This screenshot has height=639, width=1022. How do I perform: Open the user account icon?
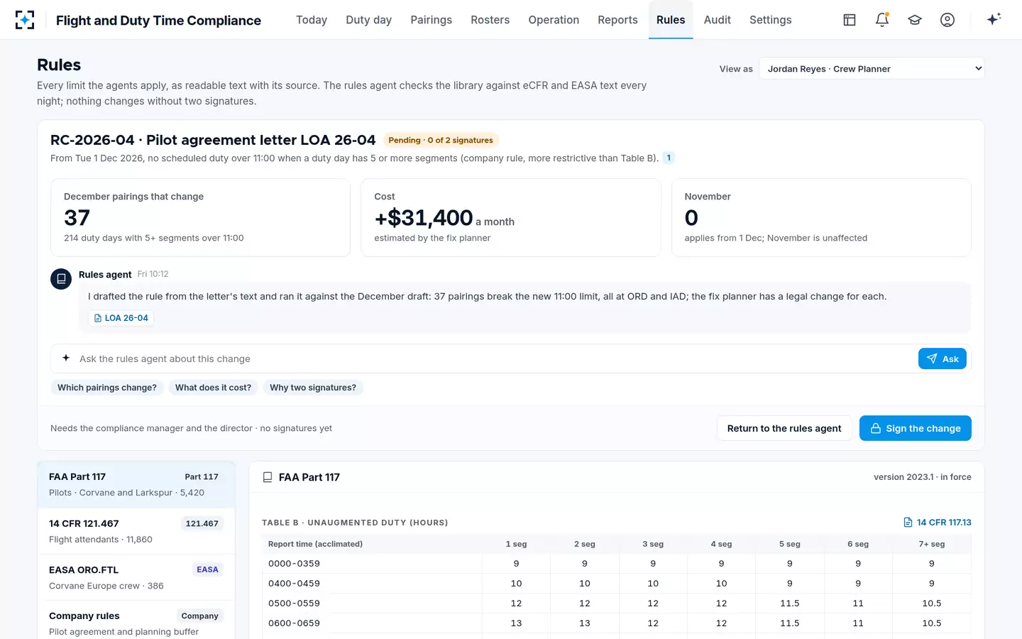947,20
